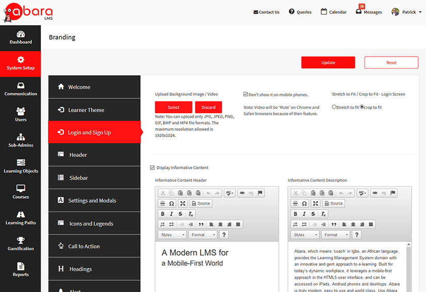Viewport: 426px width, 292px height.
Task: Center-align the text in the Header editor
Action: pyautogui.click(x=220, y=224)
